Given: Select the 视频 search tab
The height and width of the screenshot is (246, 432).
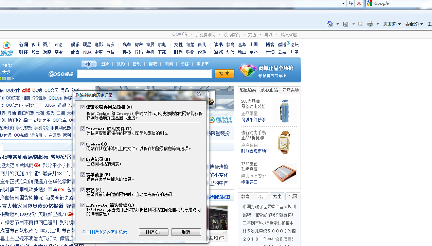Looking at the screenshot, I should 121,64.
